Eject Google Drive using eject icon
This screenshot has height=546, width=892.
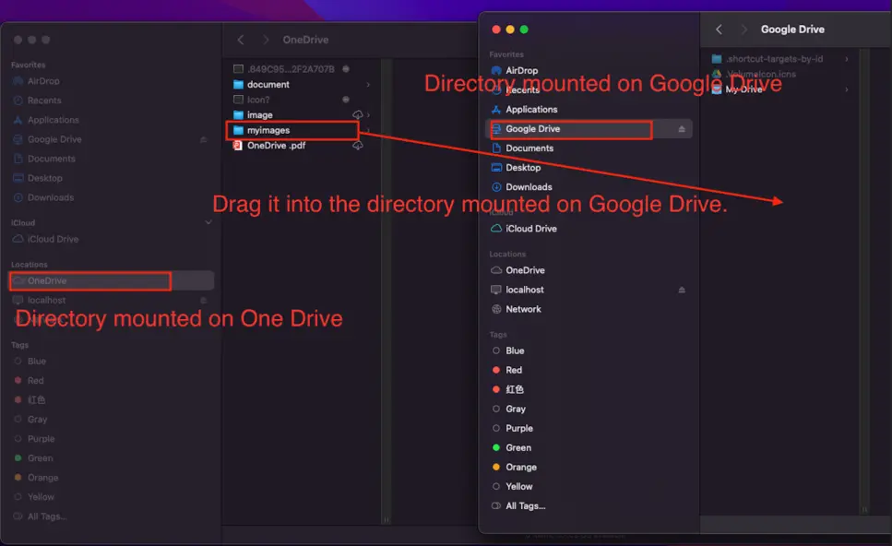coord(682,129)
